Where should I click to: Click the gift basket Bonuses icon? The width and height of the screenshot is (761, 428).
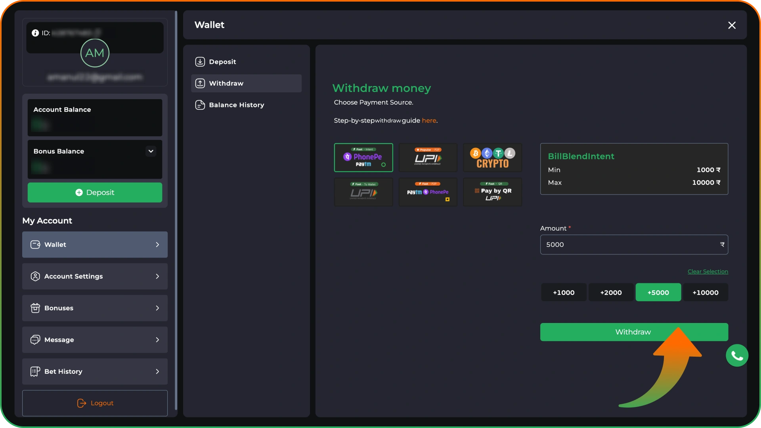[x=35, y=308]
